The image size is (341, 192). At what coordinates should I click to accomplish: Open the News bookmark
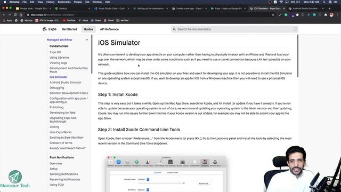tap(96, 20)
